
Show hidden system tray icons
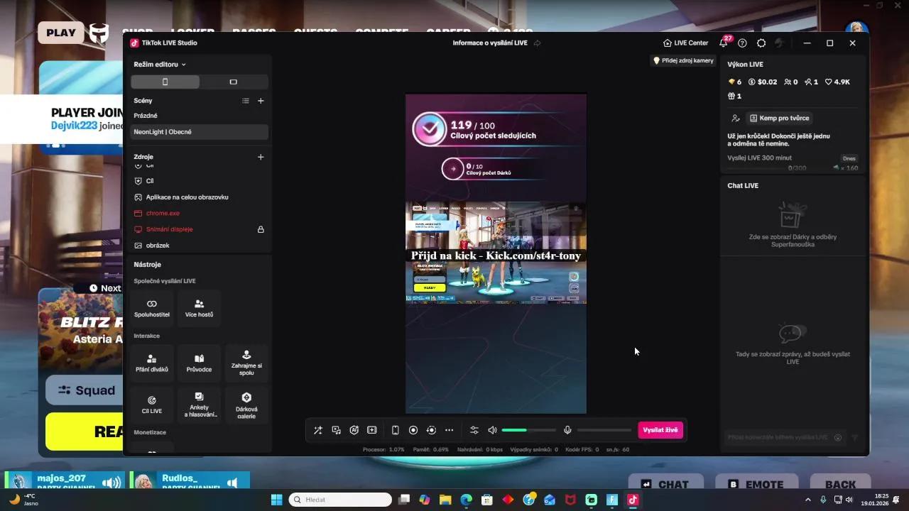click(807, 500)
